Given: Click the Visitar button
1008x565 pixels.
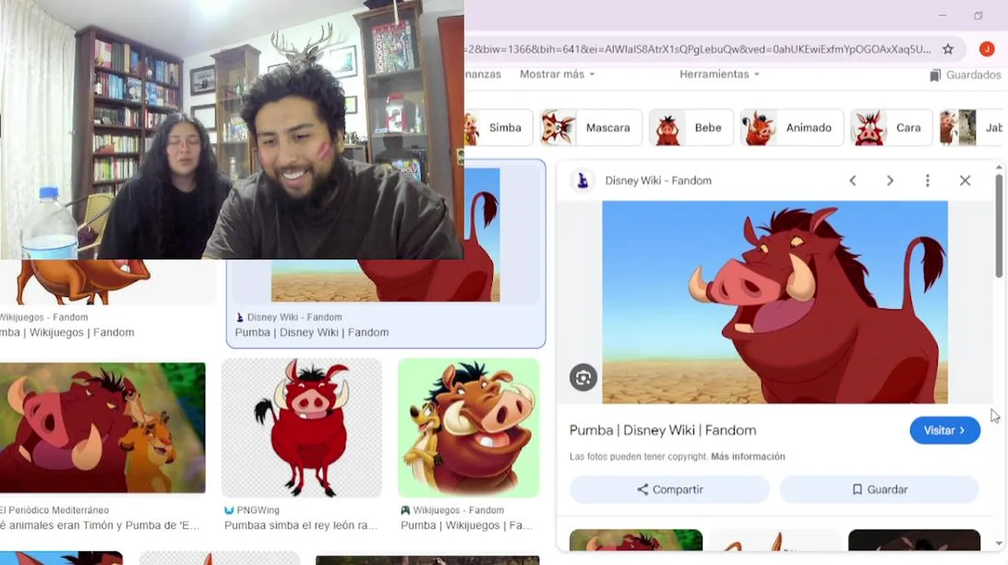Looking at the screenshot, I should tap(945, 430).
